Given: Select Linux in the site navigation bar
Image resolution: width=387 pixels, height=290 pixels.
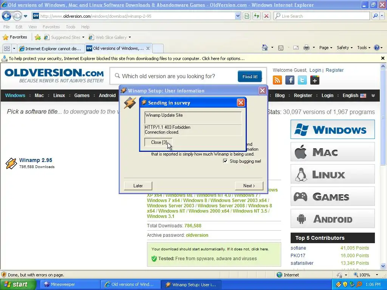Looking at the screenshot, I should 59,96.
